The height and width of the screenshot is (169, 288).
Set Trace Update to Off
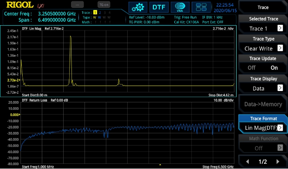251,68
